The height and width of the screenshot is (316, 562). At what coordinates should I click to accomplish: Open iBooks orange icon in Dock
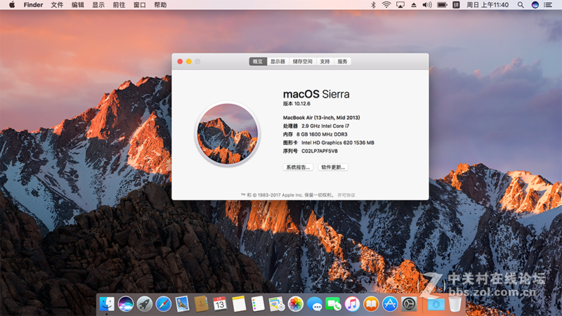pyautogui.click(x=371, y=304)
